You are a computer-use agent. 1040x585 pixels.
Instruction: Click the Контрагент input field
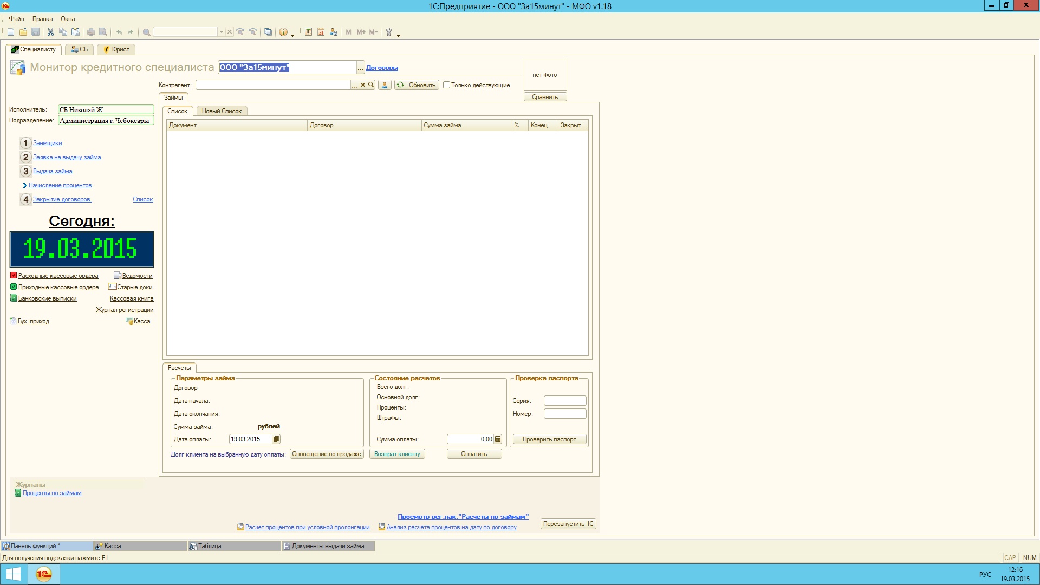tap(273, 85)
